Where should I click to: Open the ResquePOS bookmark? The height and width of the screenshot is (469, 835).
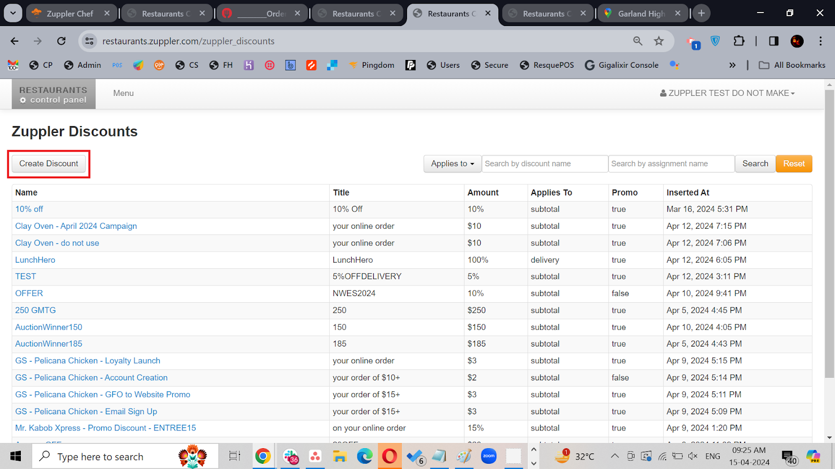click(547, 65)
